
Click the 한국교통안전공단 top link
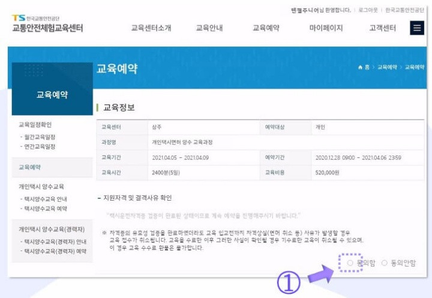click(404, 10)
